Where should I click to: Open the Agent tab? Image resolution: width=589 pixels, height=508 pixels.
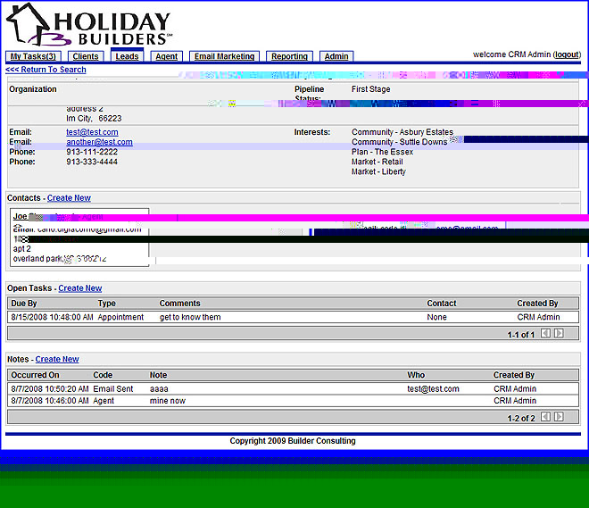tap(166, 56)
